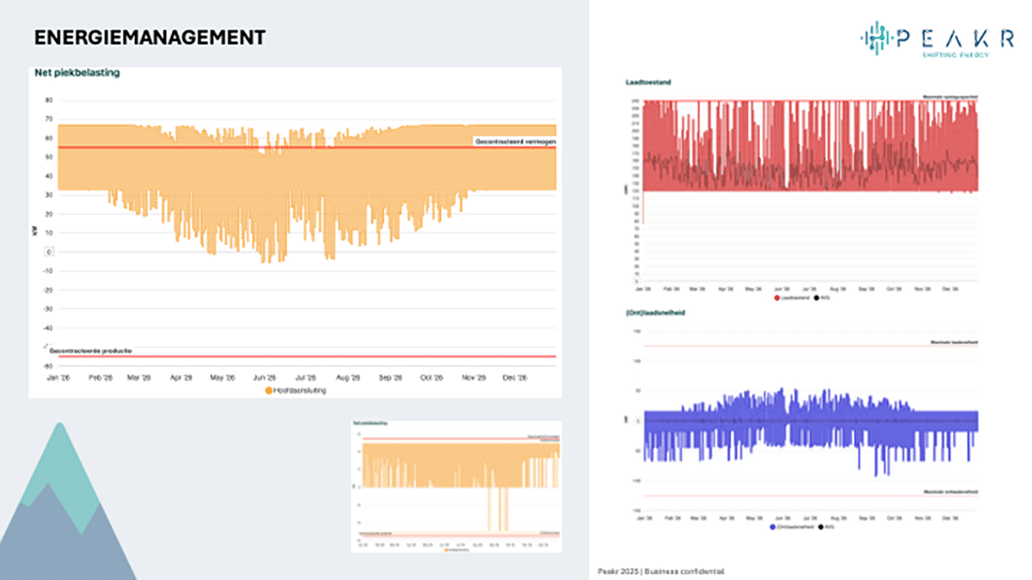
Task: Click the Gecontracteerde productie line label
Action: point(90,351)
